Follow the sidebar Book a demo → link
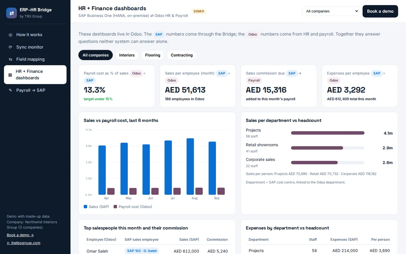406x254 pixels. point(20,235)
